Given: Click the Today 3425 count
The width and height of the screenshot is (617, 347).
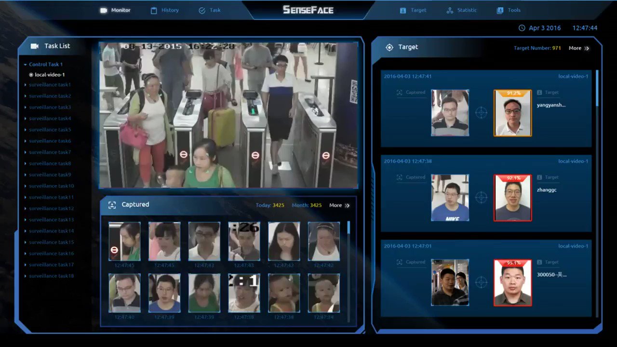Looking at the screenshot, I should pos(278,205).
